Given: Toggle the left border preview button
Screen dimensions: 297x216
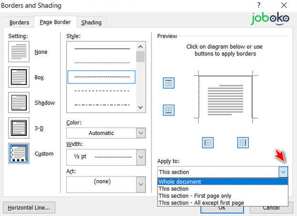Looking at the screenshot, I should pos(208,142).
